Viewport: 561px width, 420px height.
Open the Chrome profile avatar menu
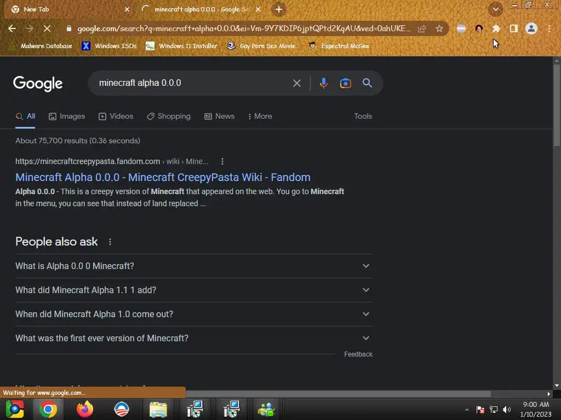point(531,28)
